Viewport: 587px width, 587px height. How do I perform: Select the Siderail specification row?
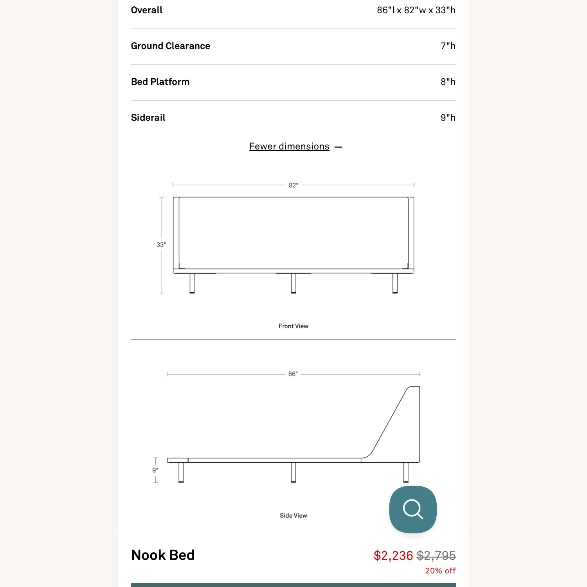(x=293, y=117)
